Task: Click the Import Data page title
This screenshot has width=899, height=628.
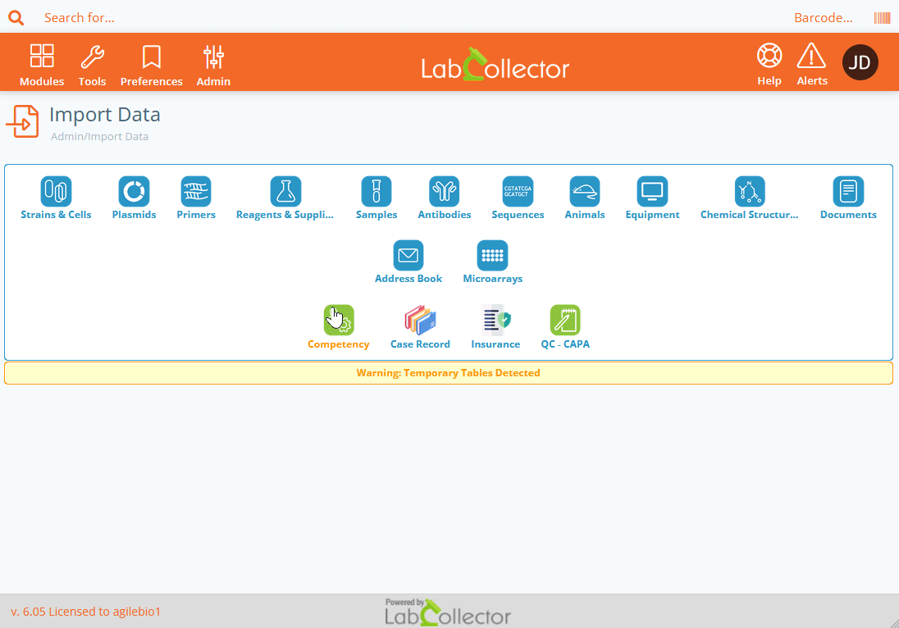Action: [105, 115]
